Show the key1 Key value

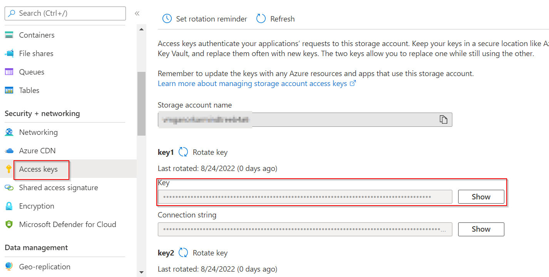click(481, 196)
